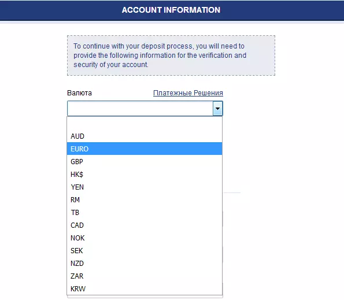Select KRW currency option

point(145,289)
